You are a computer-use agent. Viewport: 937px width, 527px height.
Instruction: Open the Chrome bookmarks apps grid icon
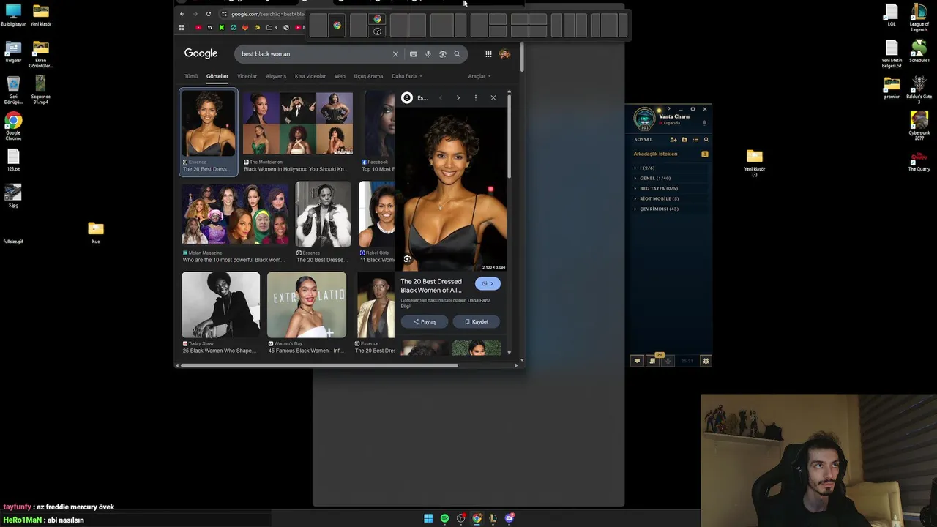pos(182,28)
